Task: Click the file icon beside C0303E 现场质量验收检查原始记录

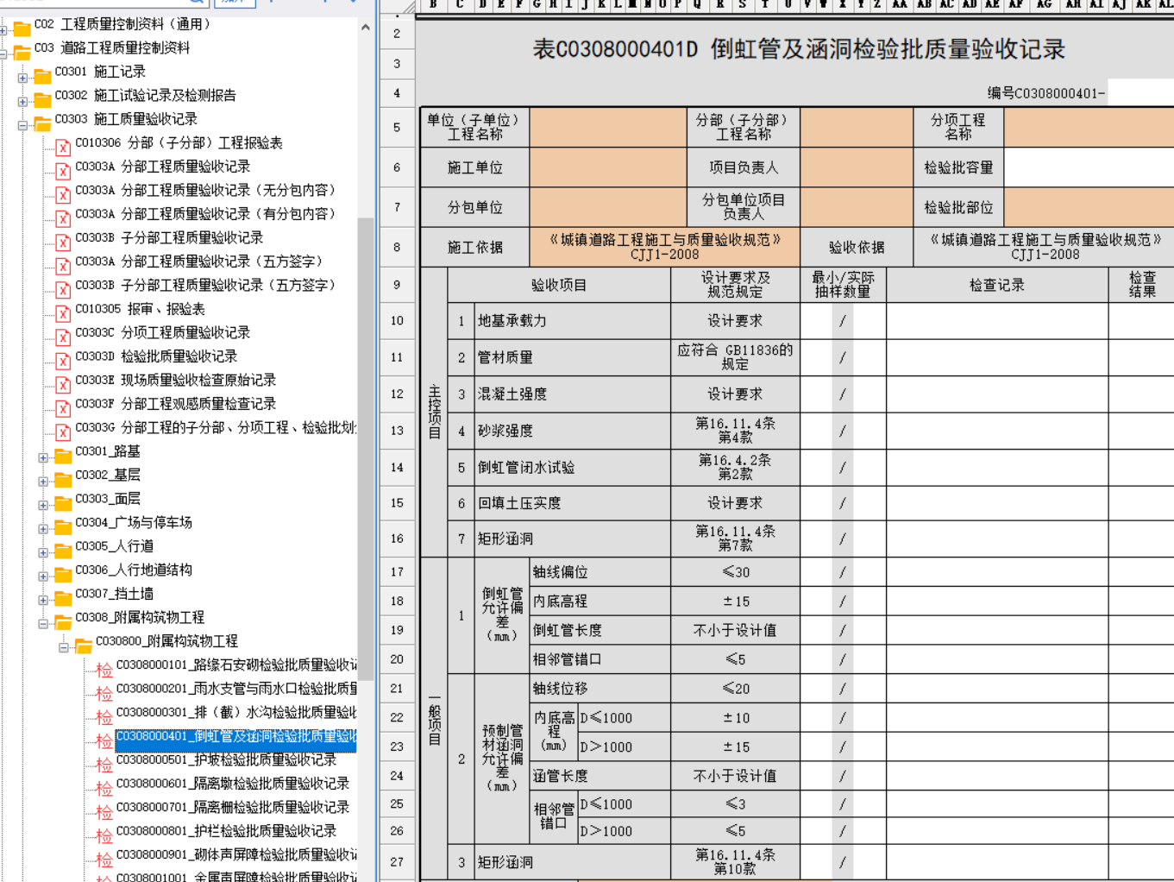Action: (x=63, y=382)
